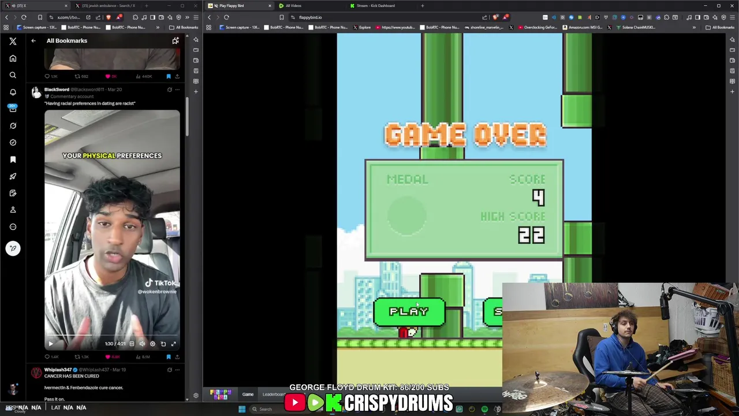Open the Profile icon in X sidebar
Image resolution: width=739 pixels, height=416 pixels.
(x=13, y=210)
